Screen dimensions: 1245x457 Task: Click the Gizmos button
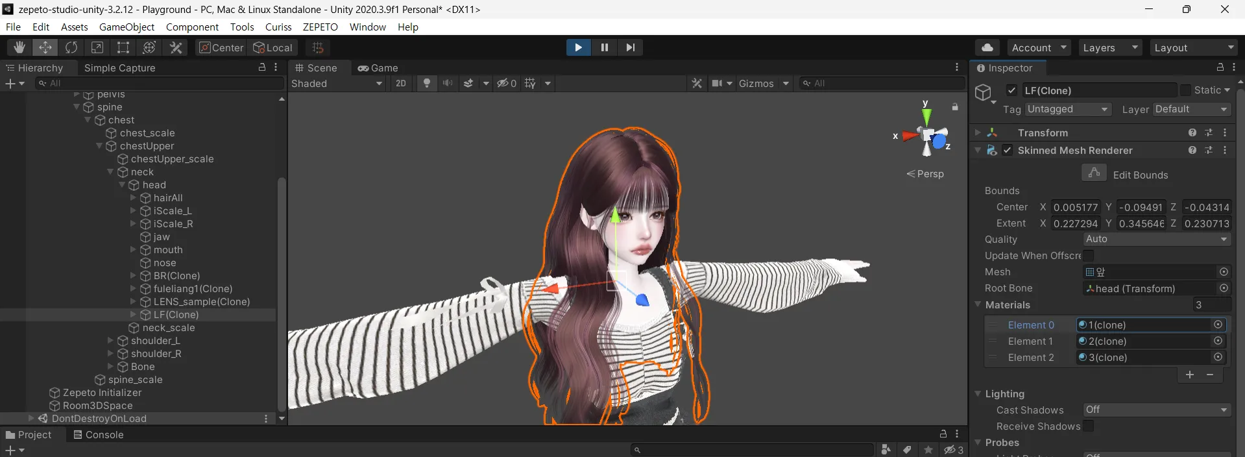point(756,83)
